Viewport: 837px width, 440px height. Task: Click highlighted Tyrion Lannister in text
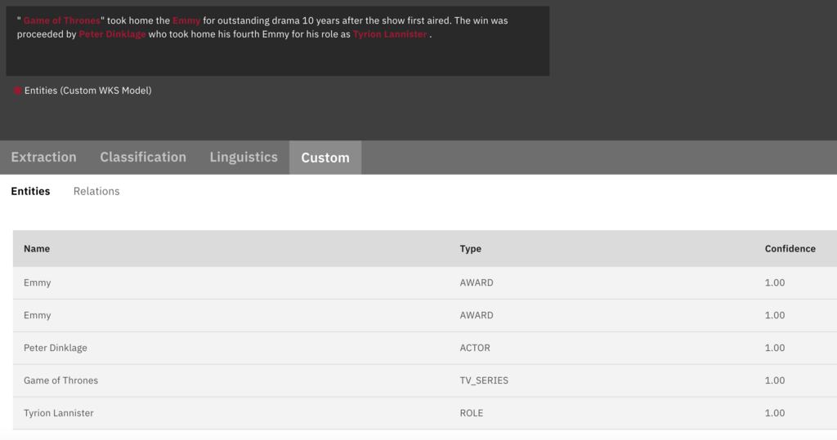point(390,34)
